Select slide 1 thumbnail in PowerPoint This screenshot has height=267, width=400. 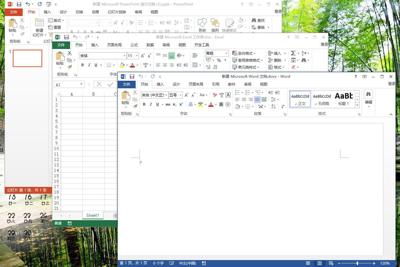pos(27,58)
